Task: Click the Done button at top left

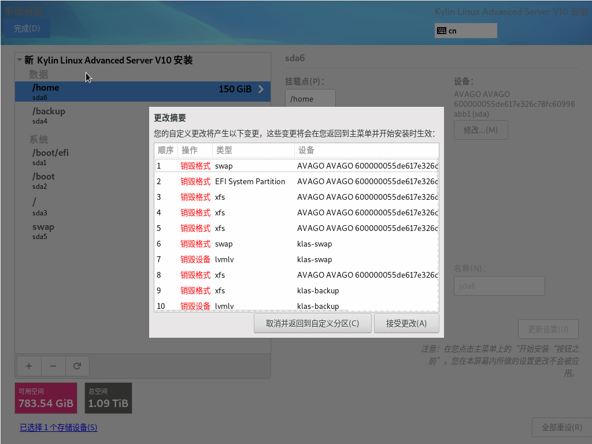Action: [x=27, y=29]
